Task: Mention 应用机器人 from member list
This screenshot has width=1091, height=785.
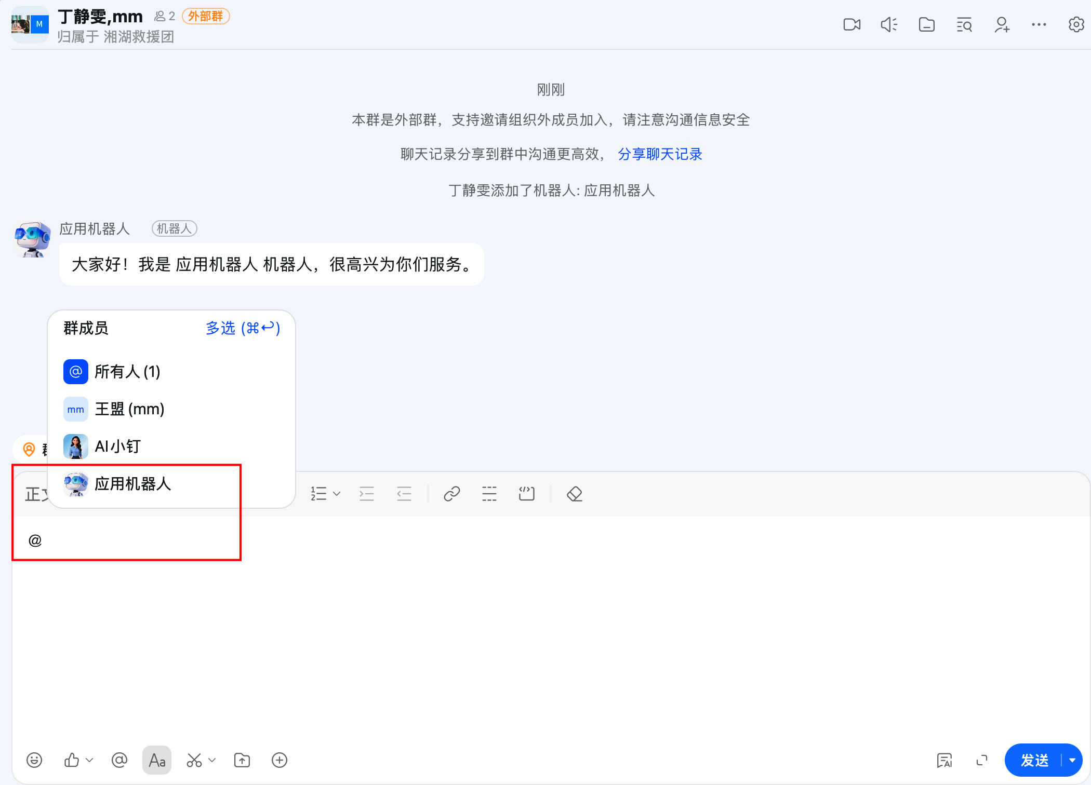Action: pos(171,484)
